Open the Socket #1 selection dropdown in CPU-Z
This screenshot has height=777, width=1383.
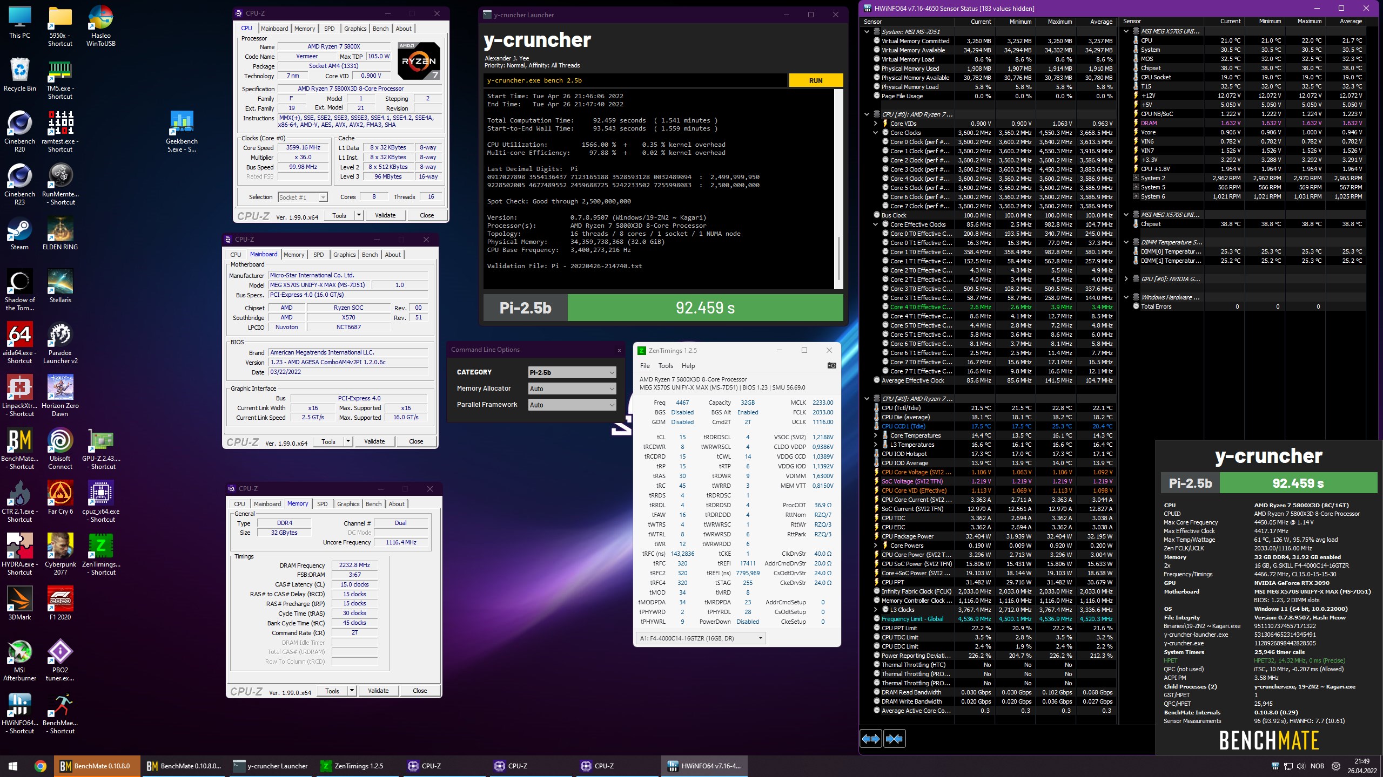tap(303, 197)
